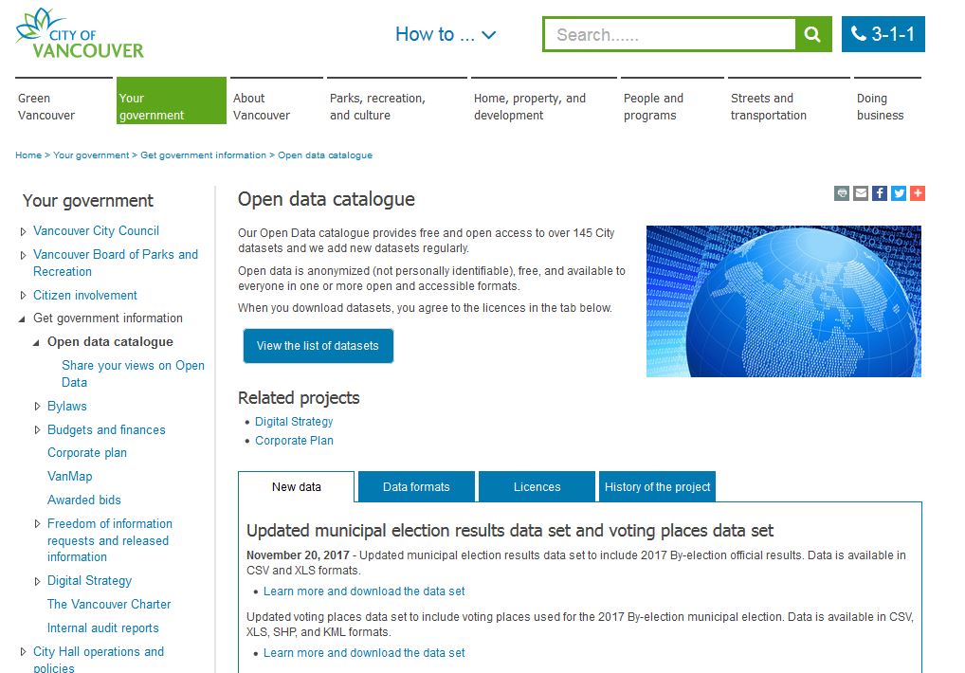965x673 pixels.
Task: Open City Hall operations and policies link
Action: click(x=99, y=659)
